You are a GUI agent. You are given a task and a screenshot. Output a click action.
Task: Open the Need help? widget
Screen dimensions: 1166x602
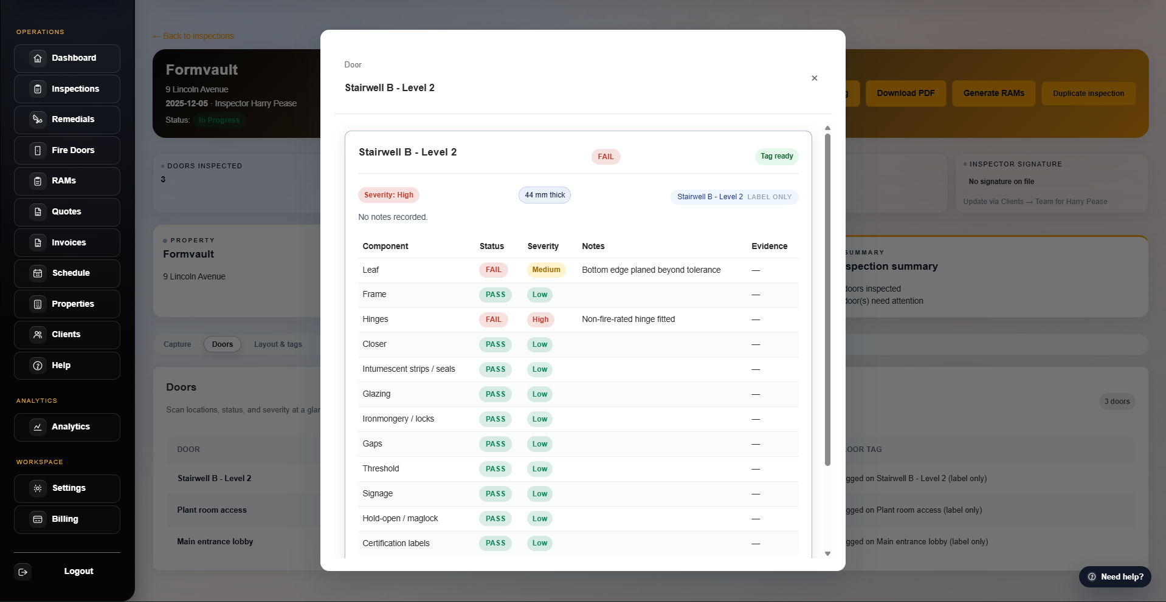[1115, 577]
